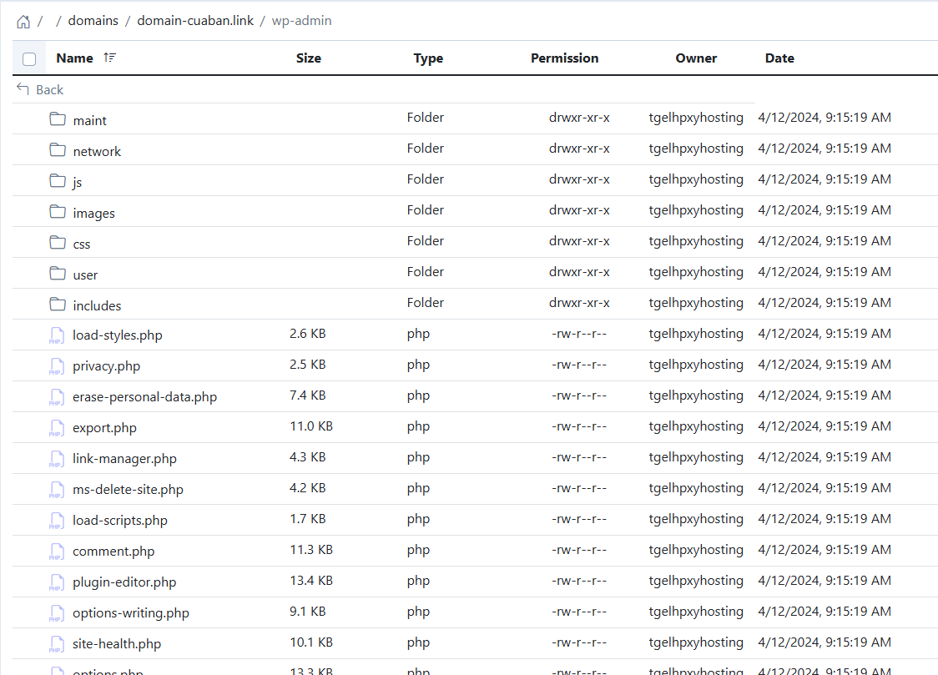Select privacy.php file name
Screen dimensions: 938x675
coord(107,366)
